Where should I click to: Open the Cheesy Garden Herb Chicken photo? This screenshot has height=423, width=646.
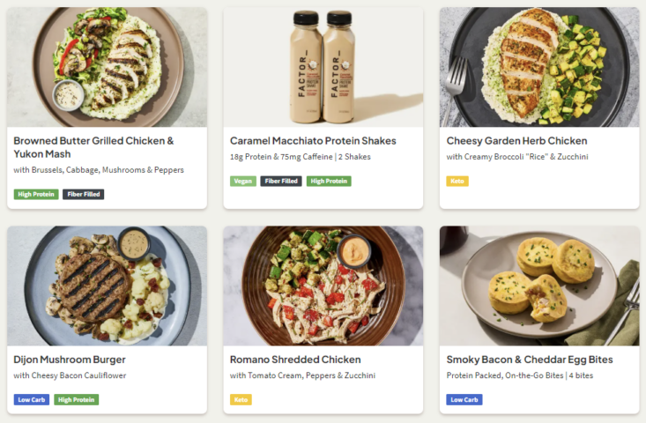tap(539, 67)
